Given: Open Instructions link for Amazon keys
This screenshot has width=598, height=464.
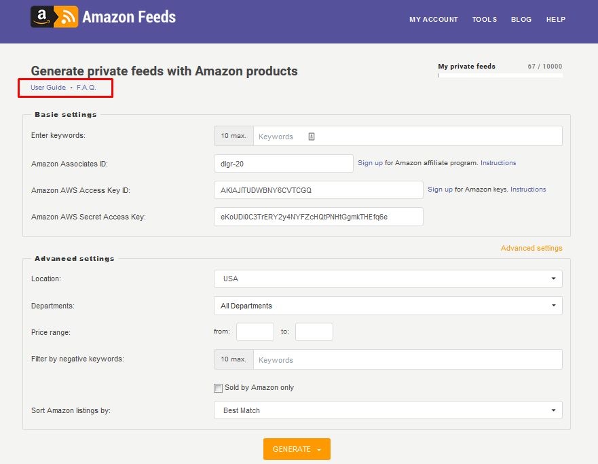Looking at the screenshot, I should pos(528,190).
